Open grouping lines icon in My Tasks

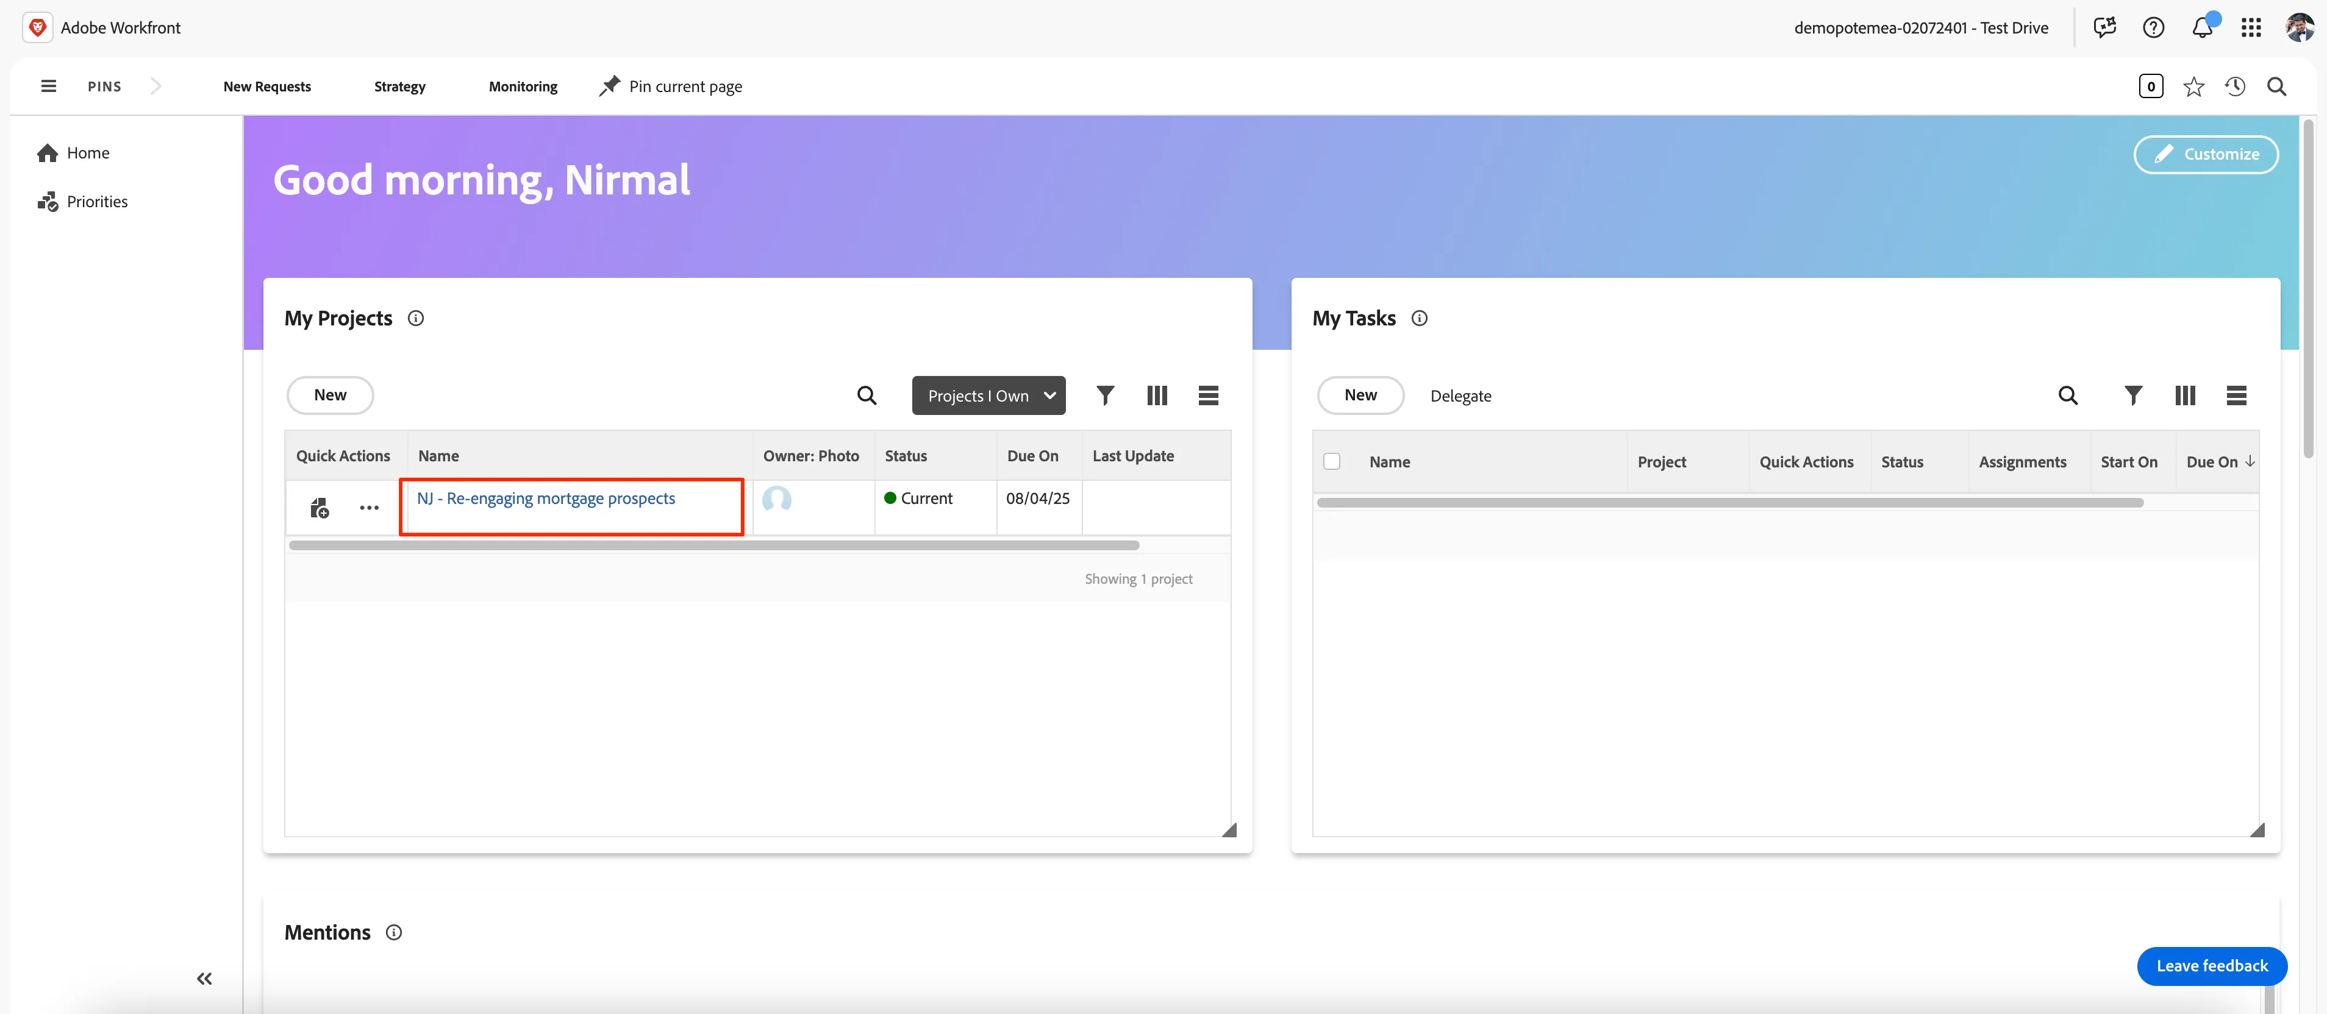[x=2237, y=395]
